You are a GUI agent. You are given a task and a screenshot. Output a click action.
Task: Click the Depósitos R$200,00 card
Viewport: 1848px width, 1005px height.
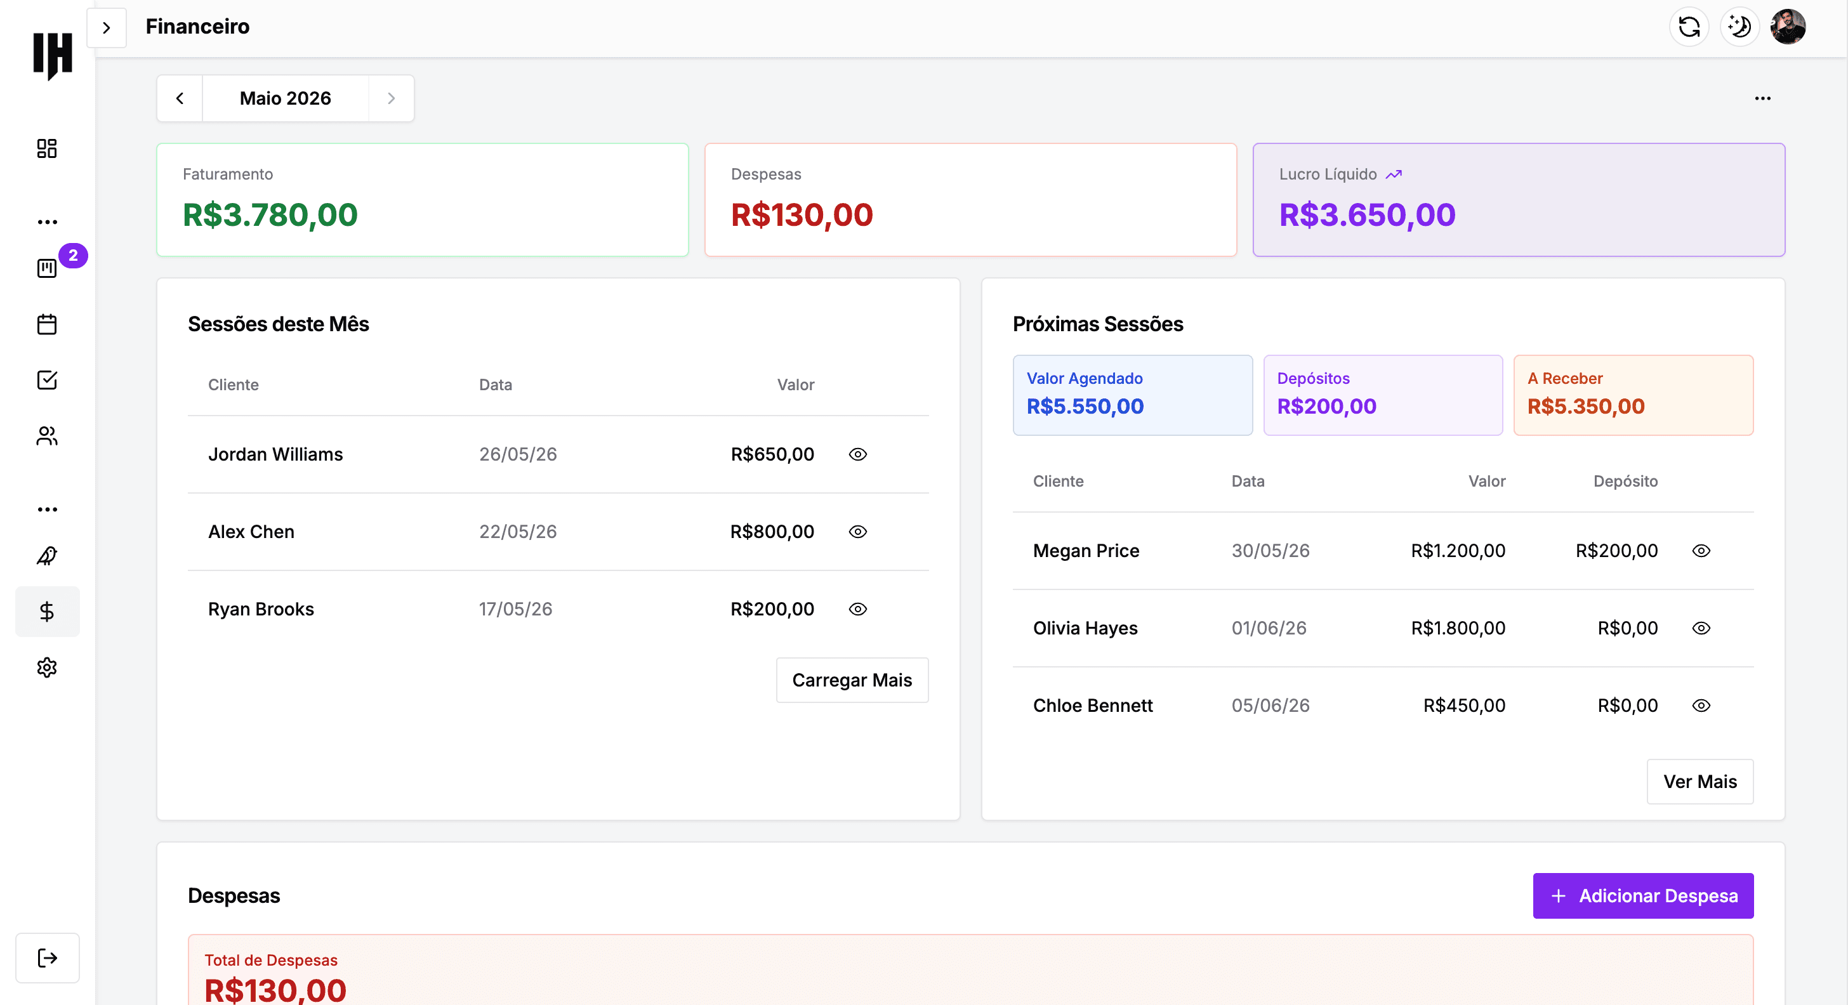point(1383,395)
